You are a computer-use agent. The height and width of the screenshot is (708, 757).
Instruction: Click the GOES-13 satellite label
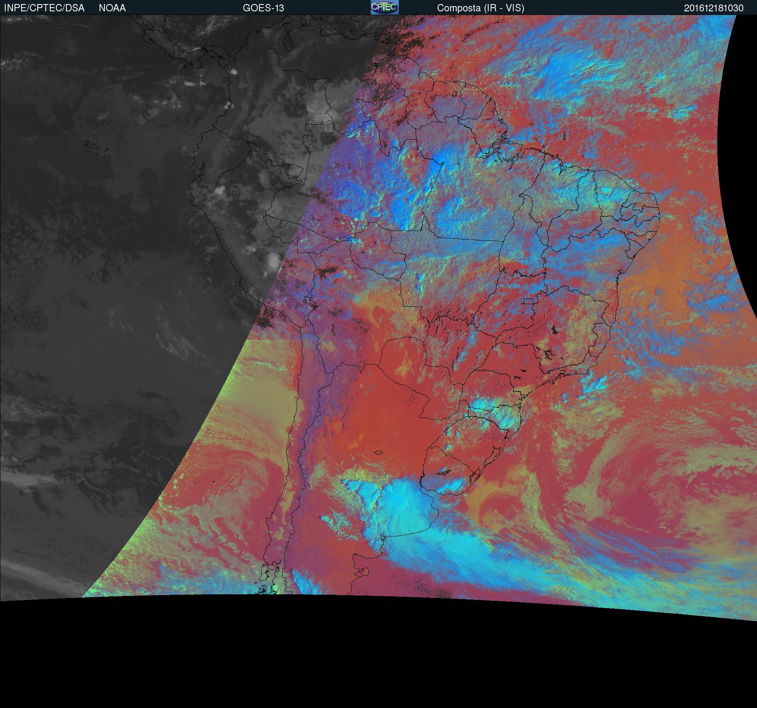pyautogui.click(x=263, y=8)
